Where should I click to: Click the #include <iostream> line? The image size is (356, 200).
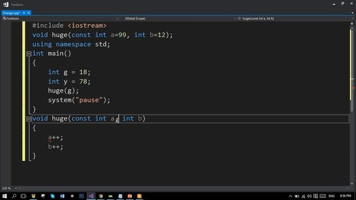point(69,26)
